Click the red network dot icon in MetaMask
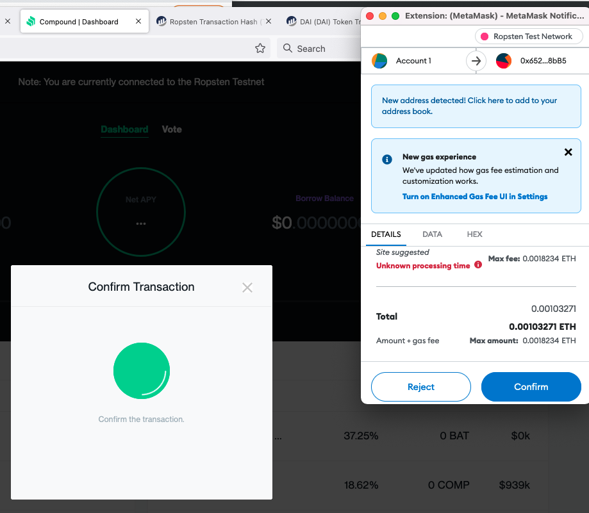Image resolution: width=589 pixels, height=513 pixels. [x=484, y=37]
